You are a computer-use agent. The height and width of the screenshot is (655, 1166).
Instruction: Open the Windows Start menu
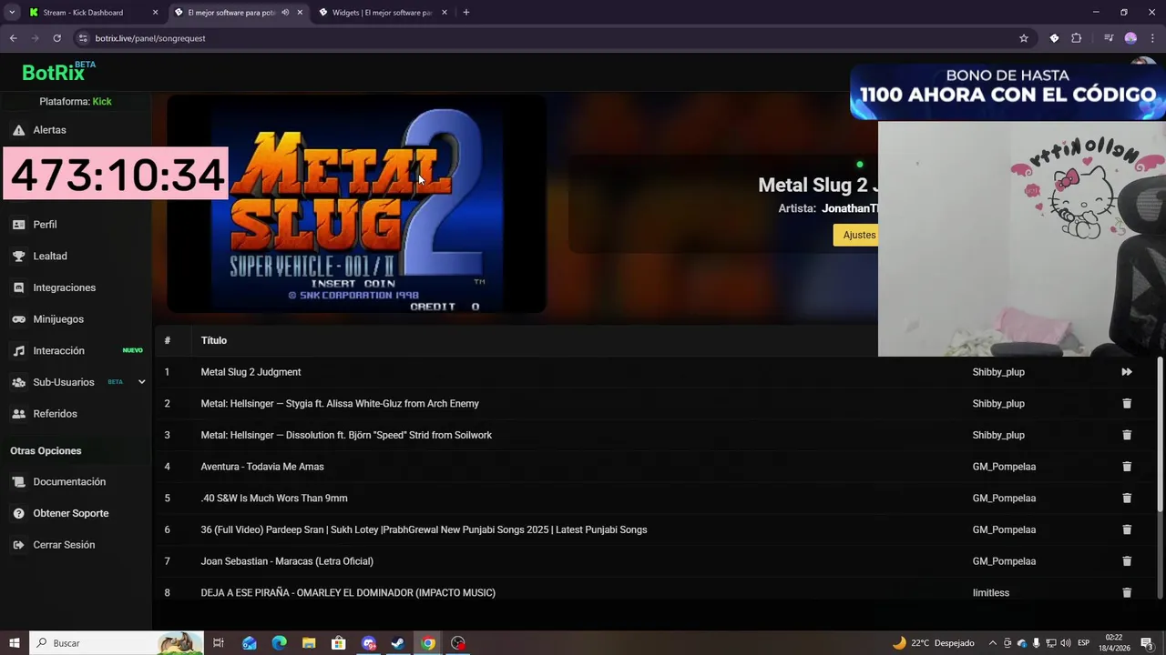[14, 643]
